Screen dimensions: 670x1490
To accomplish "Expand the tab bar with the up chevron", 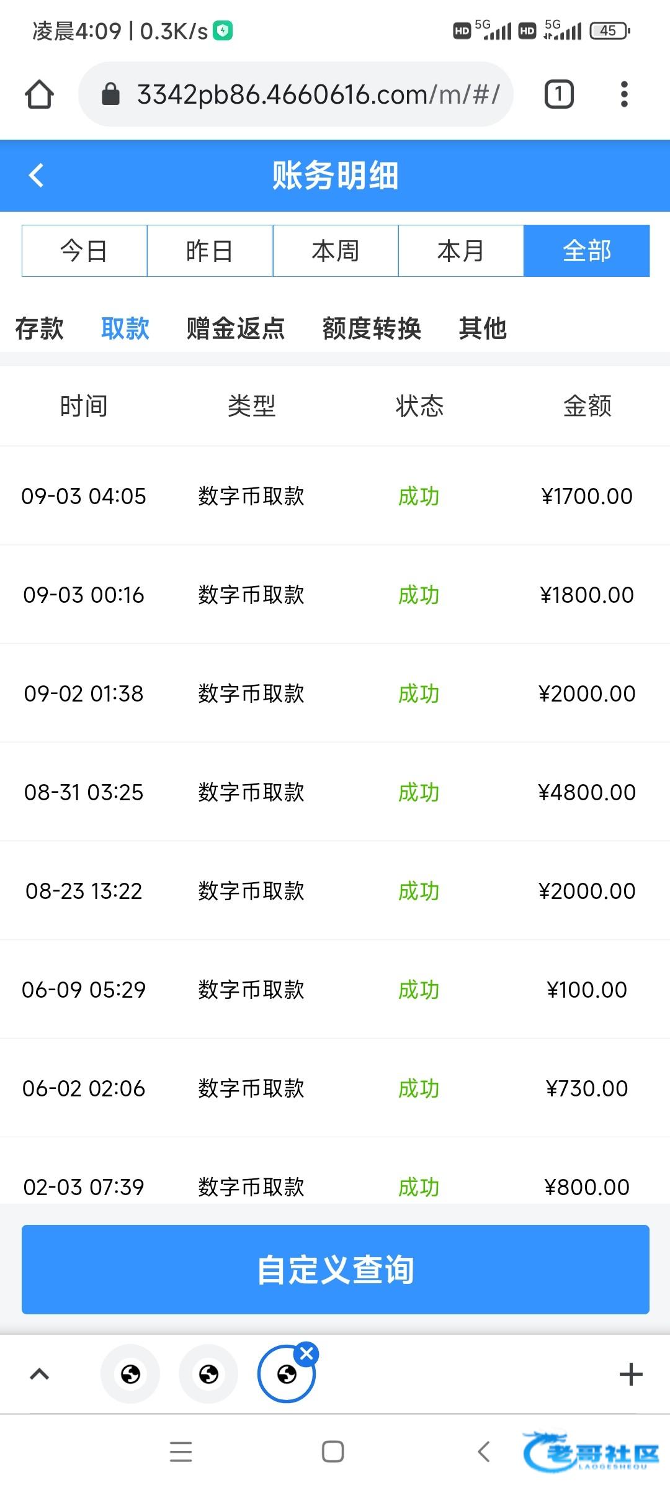I will point(40,1375).
